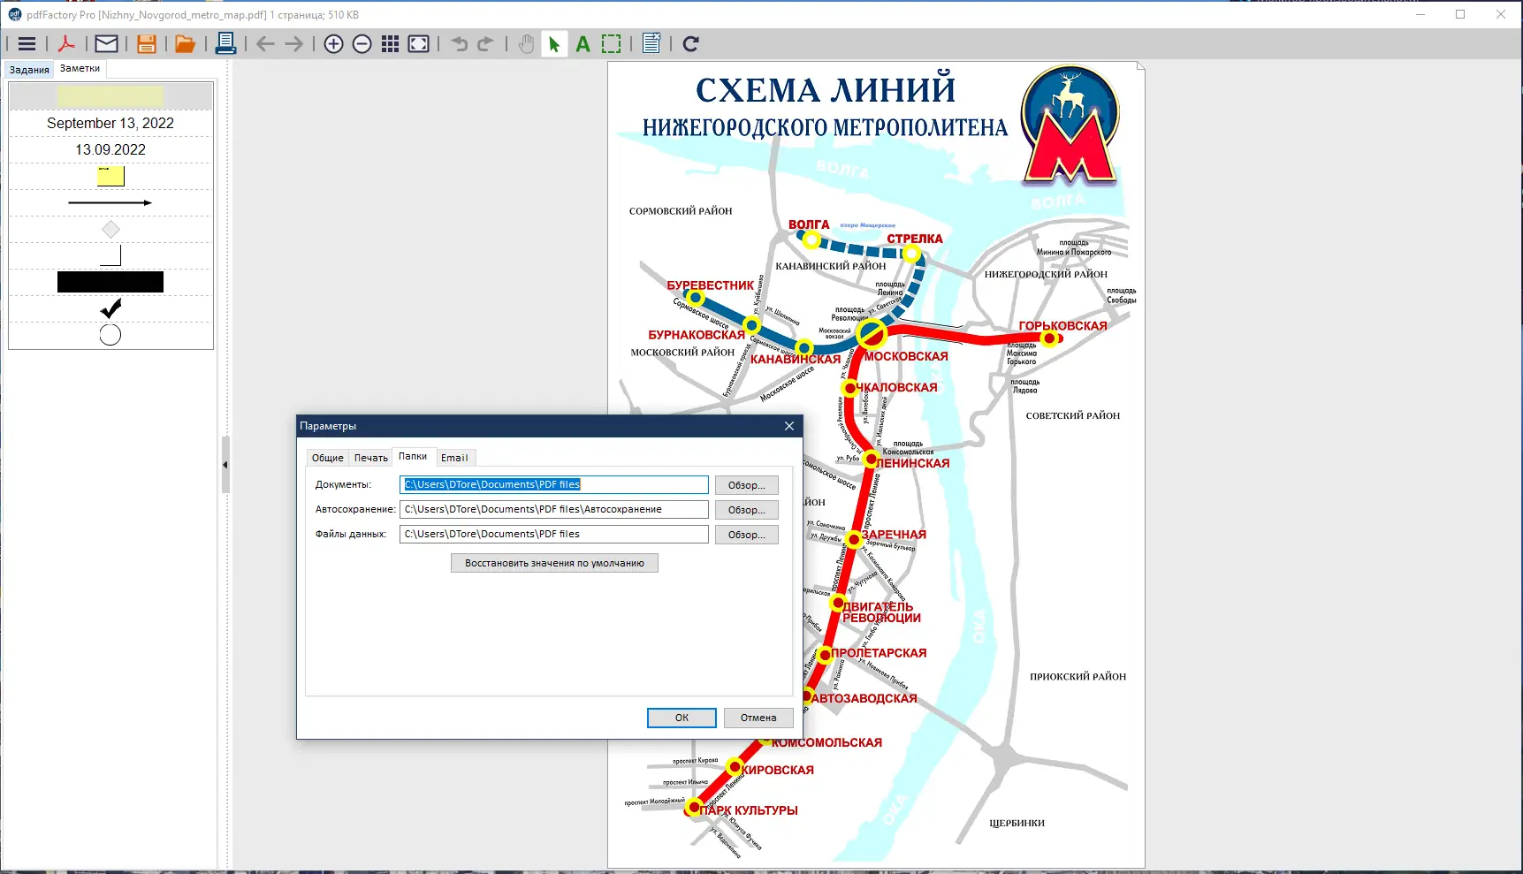This screenshot has height=874, width=1523.
Task: Click the refresh circular arrow icon
Action: pyautogui.click(x=691, y=44)
